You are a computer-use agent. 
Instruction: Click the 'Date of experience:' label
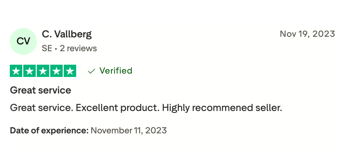[x=49, y=130]
